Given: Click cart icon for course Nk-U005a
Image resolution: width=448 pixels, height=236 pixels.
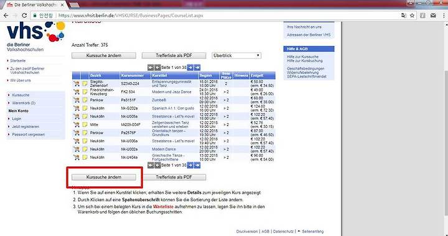Looking at the screenshot, I should coord(77,116).
